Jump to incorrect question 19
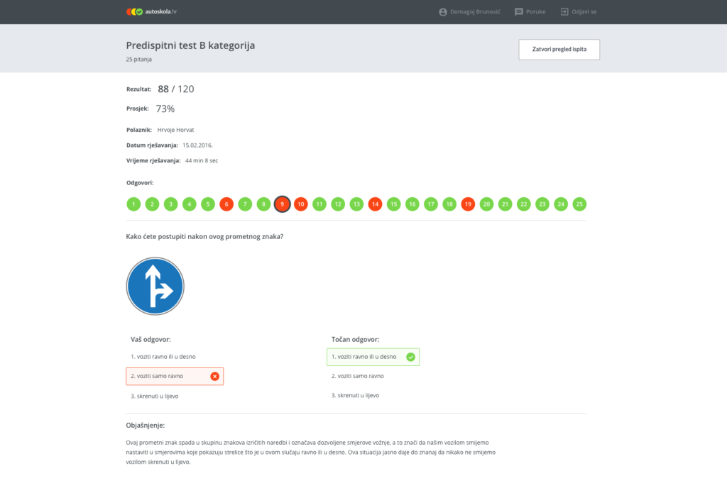The width and height of the screenshot is (727, 493). click(x=468, y=204)
